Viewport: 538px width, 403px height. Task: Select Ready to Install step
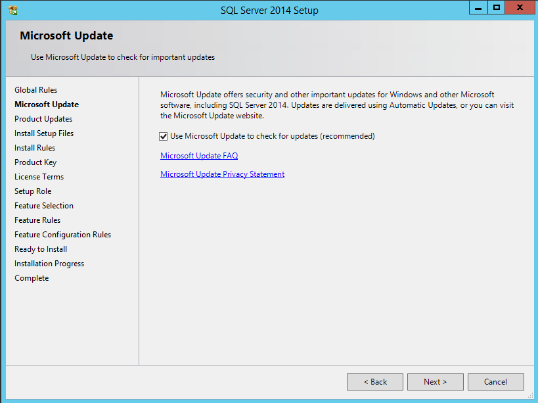point(41,249)
